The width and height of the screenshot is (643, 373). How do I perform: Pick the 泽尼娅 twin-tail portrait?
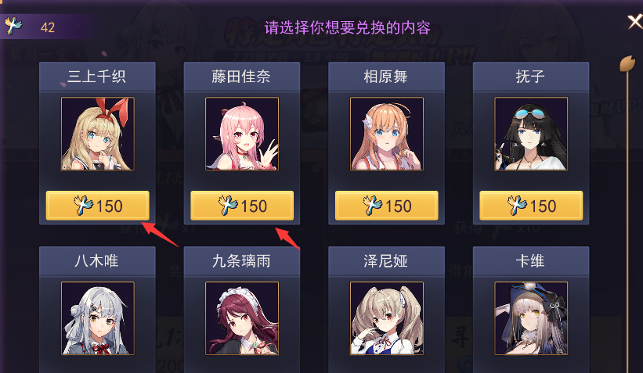pos(387,318)
